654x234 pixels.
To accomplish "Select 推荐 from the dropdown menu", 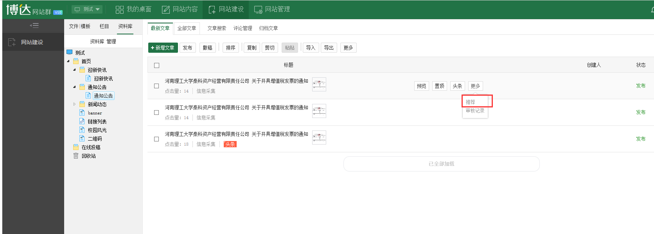I will pos(471,102).
